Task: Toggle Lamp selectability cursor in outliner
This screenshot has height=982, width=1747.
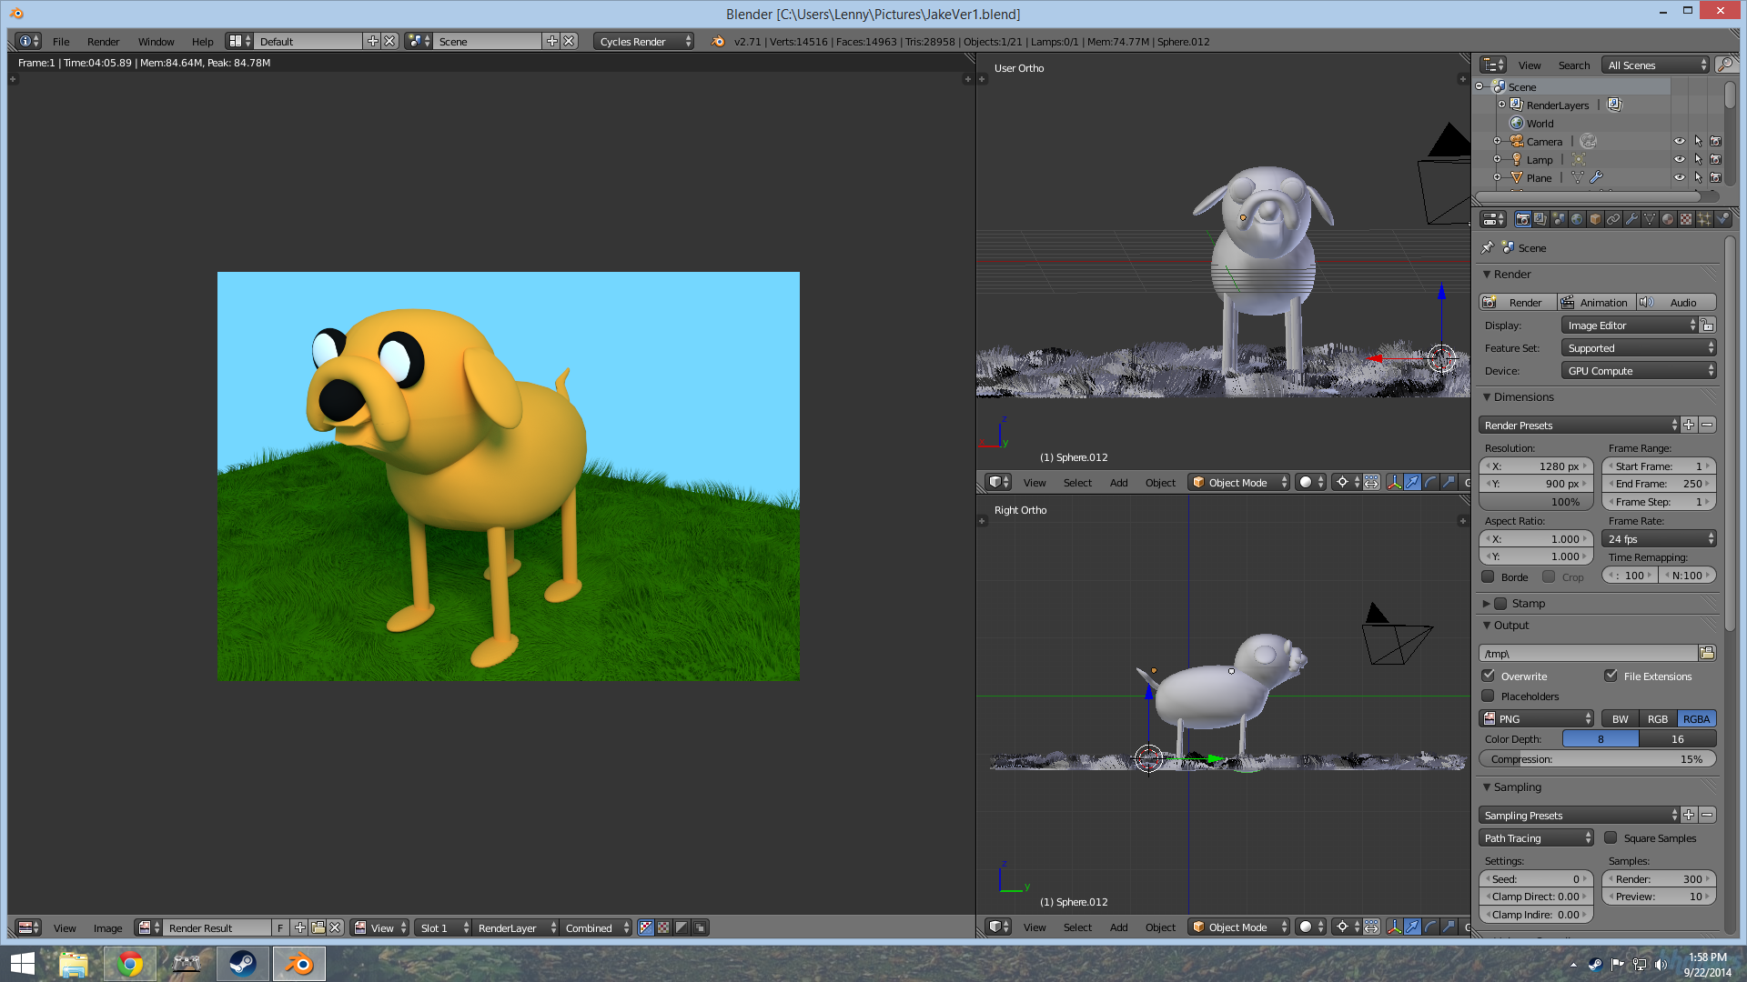Action: [1698, 159]
